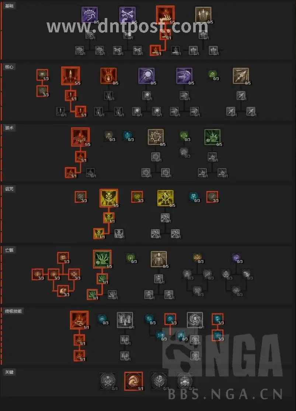
Task: Click the www.dnfpost.com watermark link
Action: (127, 27)
